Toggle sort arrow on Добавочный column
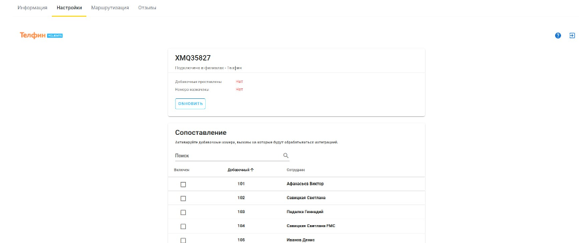Image resolution: width=579 pixels, height=243 pixels. tap(252, 170)
